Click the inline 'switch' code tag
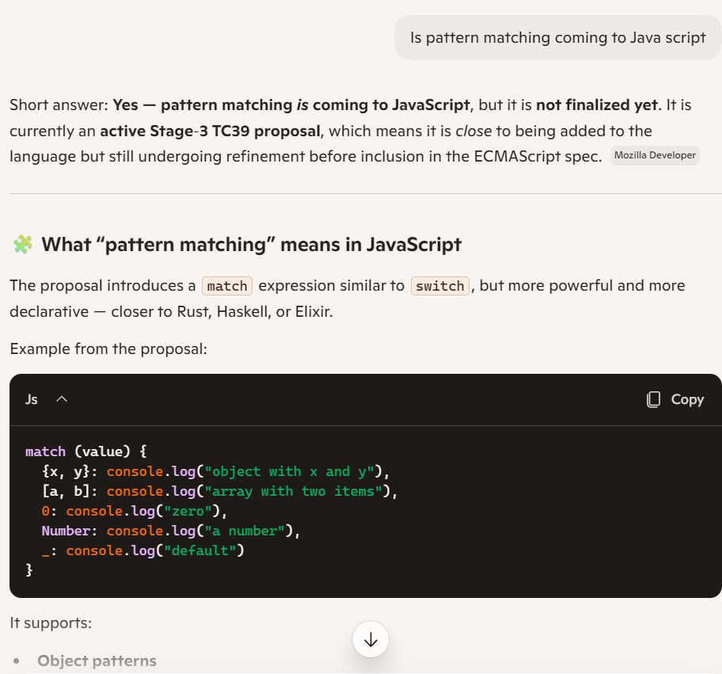722x674 pixels. [439, 286]
